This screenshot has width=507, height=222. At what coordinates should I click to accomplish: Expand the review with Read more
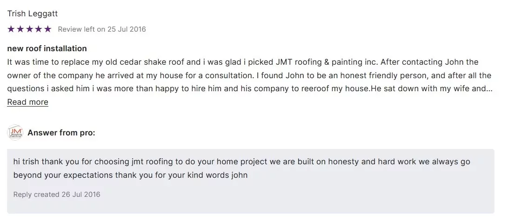pos(27,102)
